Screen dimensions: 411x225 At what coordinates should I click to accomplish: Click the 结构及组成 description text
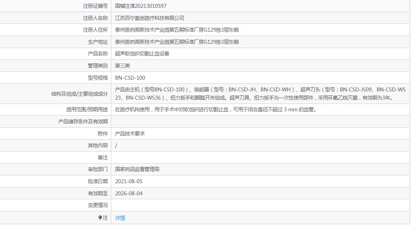(x=260, y=94)
